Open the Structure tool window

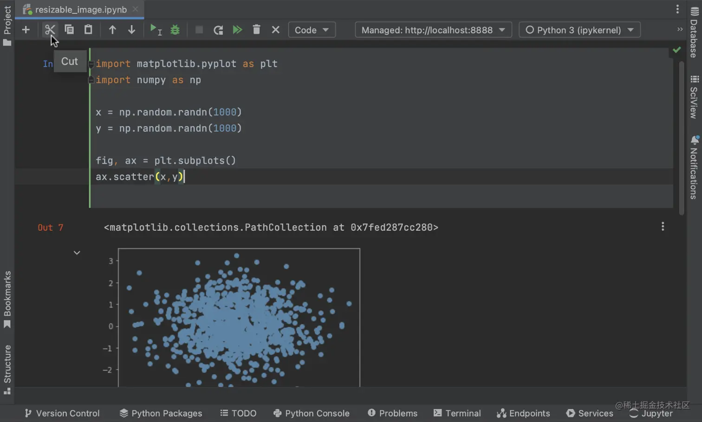7,370
